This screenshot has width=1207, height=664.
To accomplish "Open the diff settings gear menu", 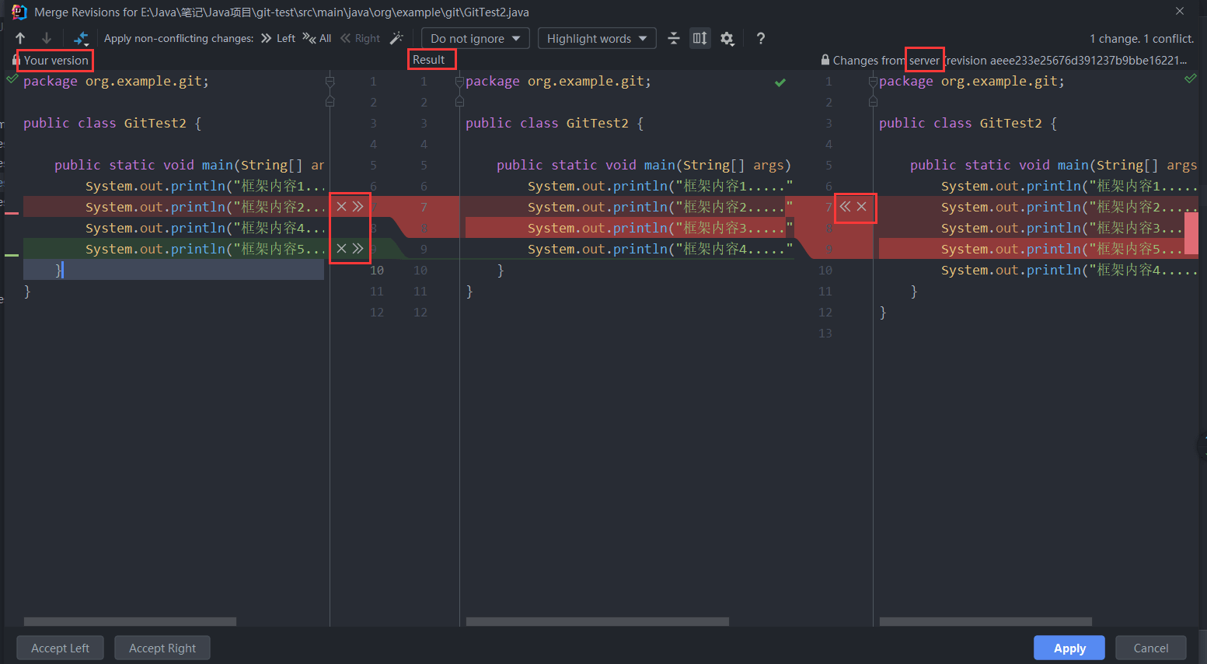I will pos(727,38).
